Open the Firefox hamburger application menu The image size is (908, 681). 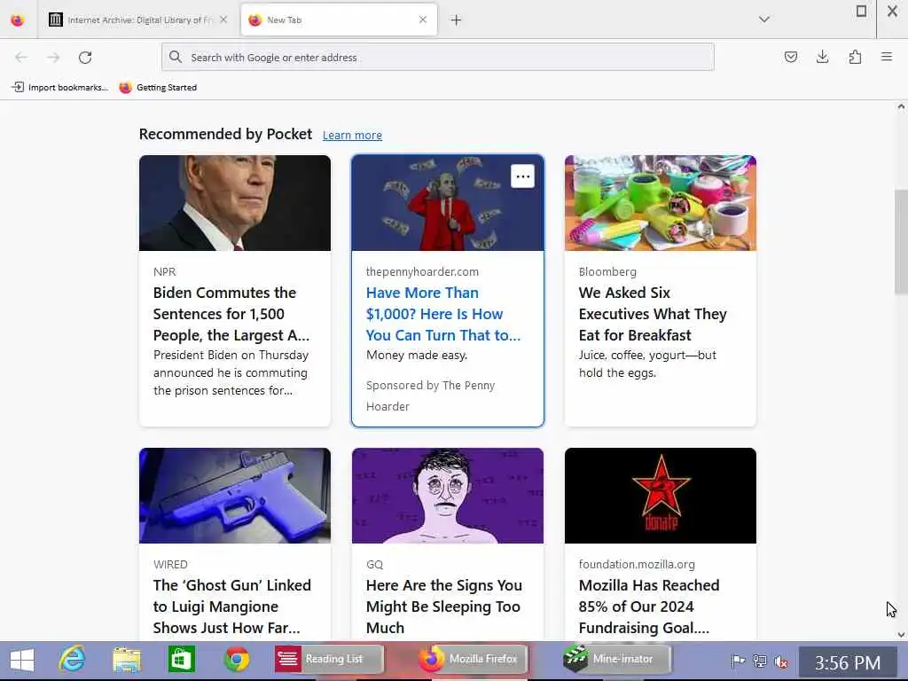pos(887,57)
